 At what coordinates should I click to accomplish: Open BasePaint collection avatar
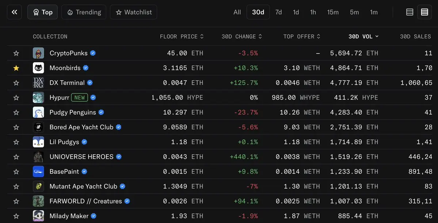[38, 172]
